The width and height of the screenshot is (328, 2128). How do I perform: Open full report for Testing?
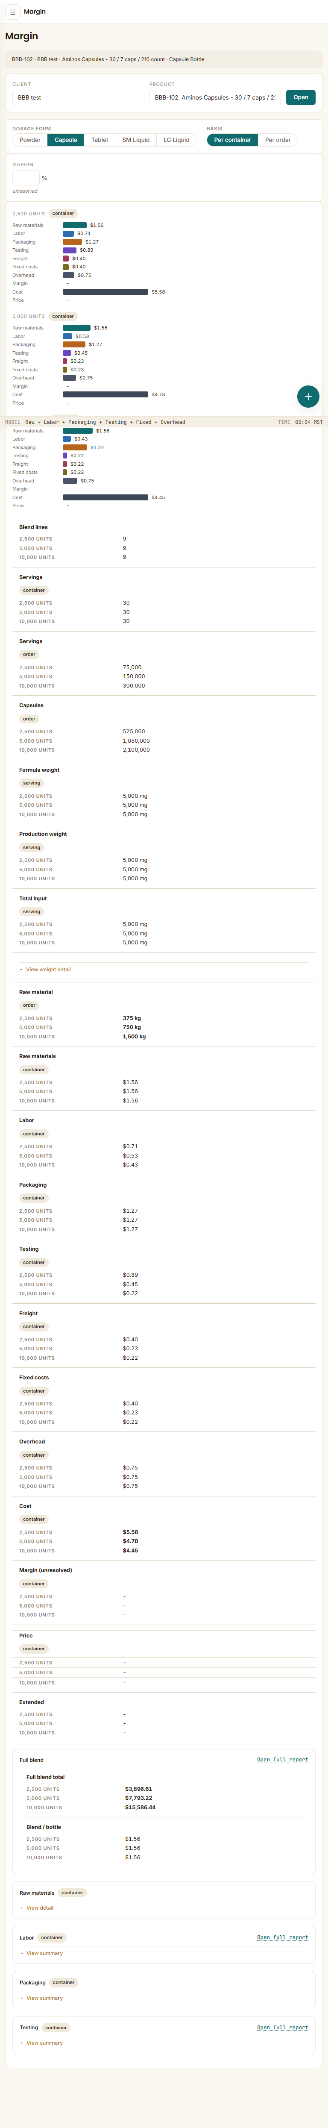(283, 2026)
